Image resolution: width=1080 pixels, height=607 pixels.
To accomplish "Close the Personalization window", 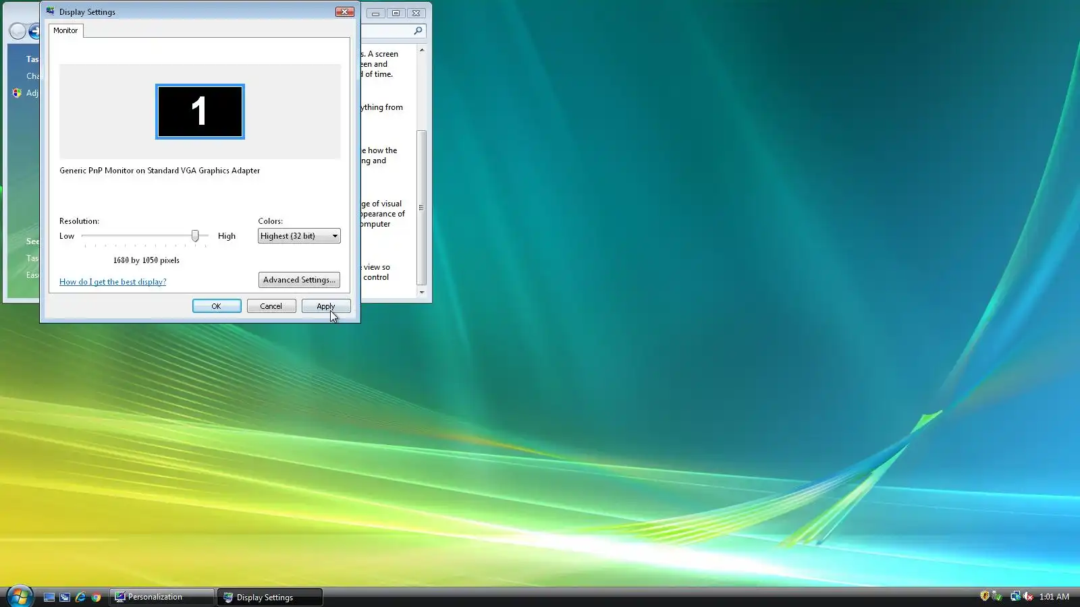I will pos(416,13).
